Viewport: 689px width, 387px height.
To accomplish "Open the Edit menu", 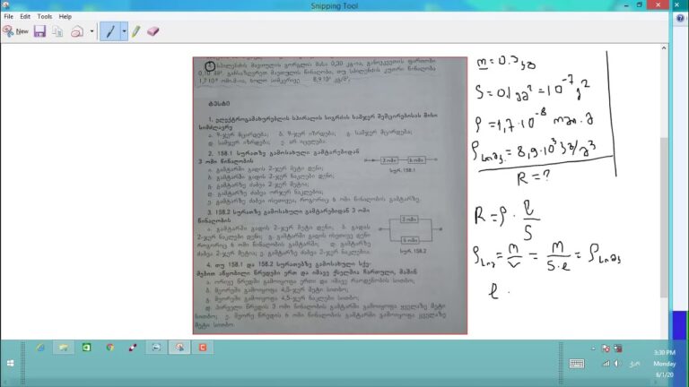I will [x=25, y=16].
